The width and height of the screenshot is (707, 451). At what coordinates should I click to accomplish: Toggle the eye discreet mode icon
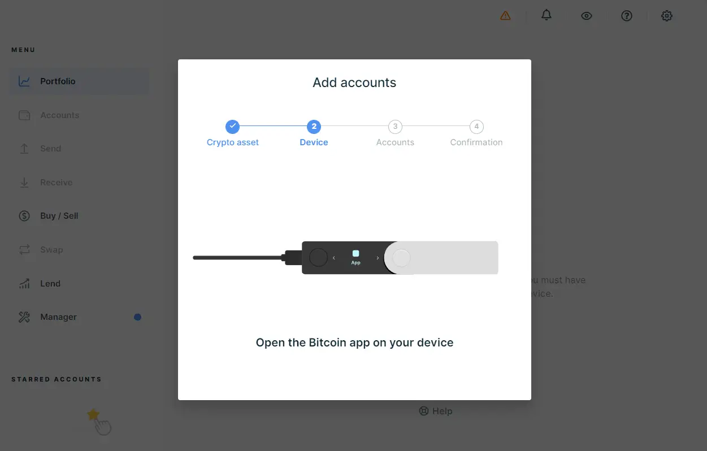click(587, 16)
